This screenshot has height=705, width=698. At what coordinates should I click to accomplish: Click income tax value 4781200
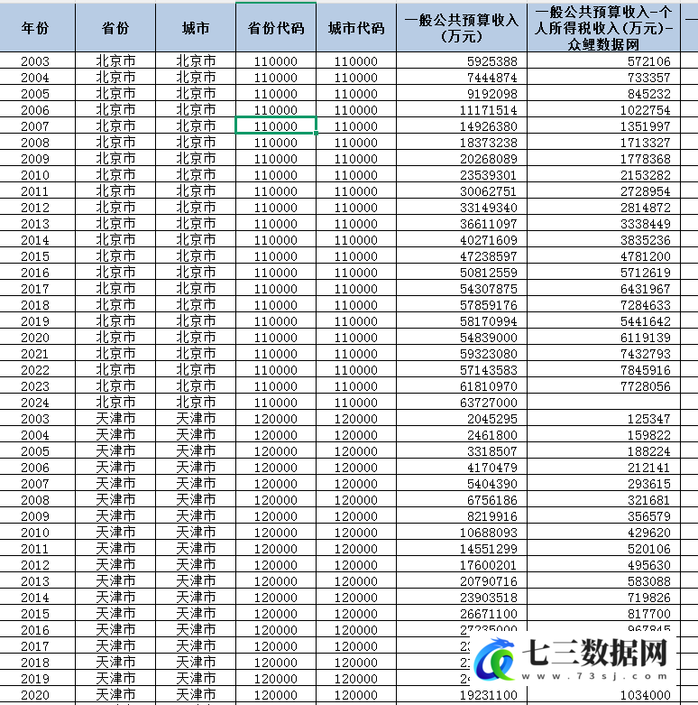[x=646, y=255]
